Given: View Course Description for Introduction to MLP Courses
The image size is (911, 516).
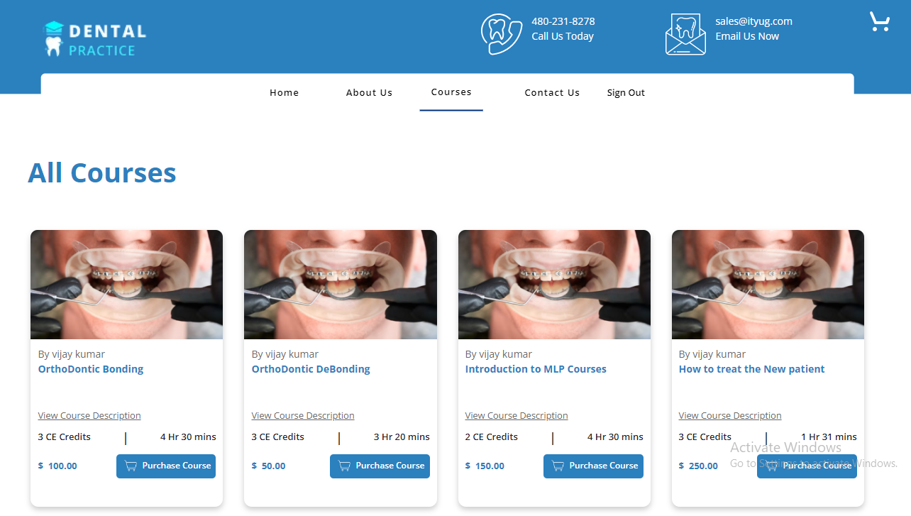Looking at the screenshot, I should coord(517,416).
